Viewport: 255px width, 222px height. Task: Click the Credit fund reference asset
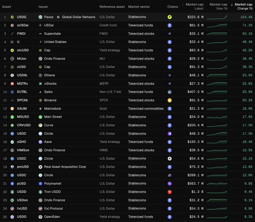[108, 25]
